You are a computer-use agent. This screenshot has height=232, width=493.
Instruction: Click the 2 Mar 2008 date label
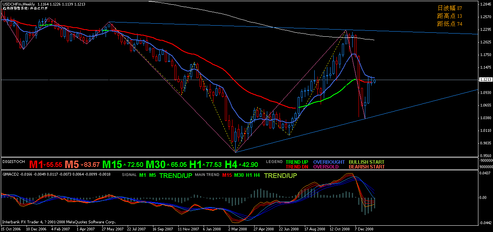pyautogui.click(x=237, y=228)
